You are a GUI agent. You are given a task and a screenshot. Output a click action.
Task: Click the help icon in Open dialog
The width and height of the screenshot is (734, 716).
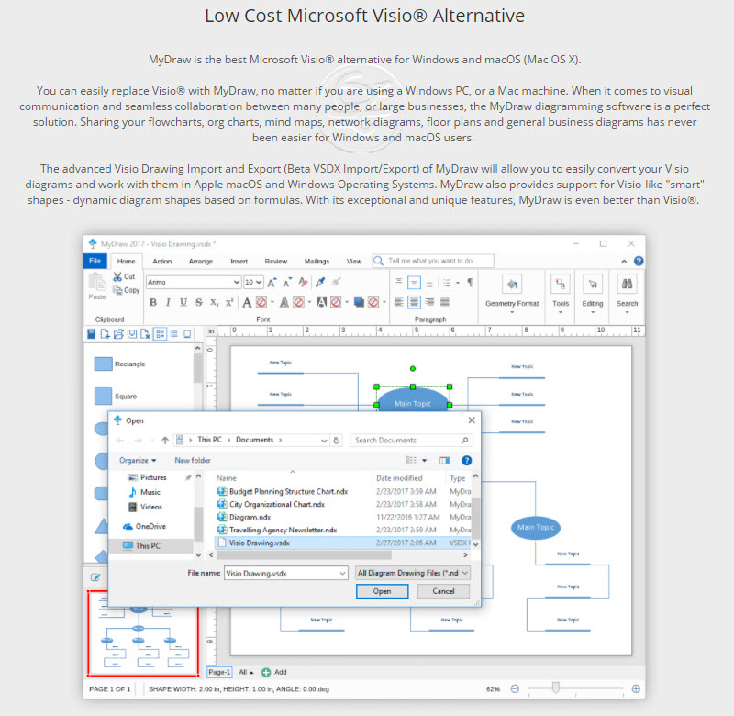pos(467,461)
